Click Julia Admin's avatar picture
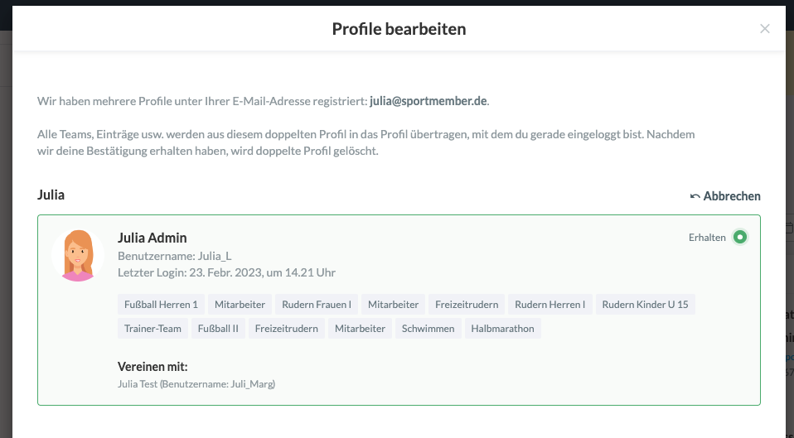 coord(78,255)
